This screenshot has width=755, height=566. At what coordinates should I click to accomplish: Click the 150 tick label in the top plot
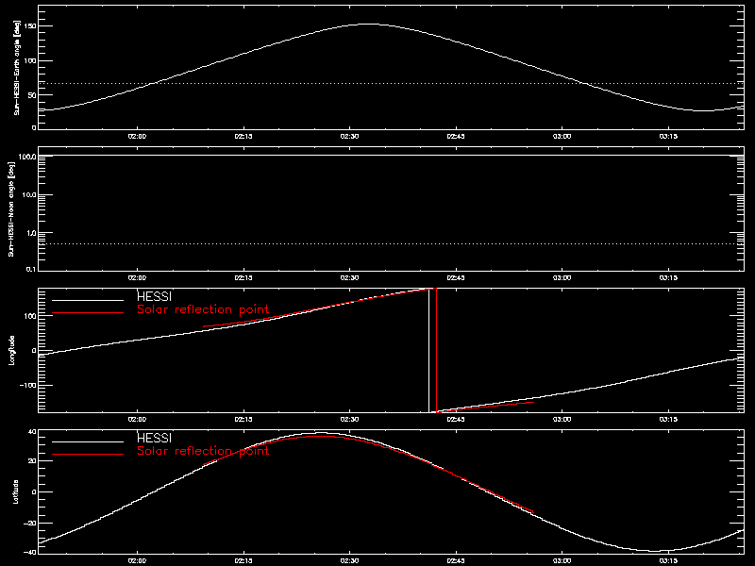coord(30,26)
